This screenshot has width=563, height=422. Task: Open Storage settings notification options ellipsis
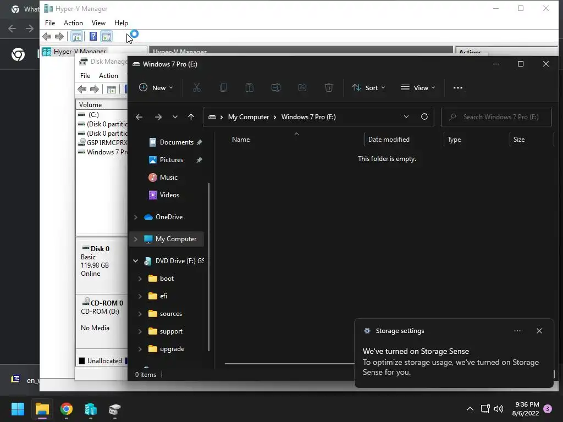[517, 331]
